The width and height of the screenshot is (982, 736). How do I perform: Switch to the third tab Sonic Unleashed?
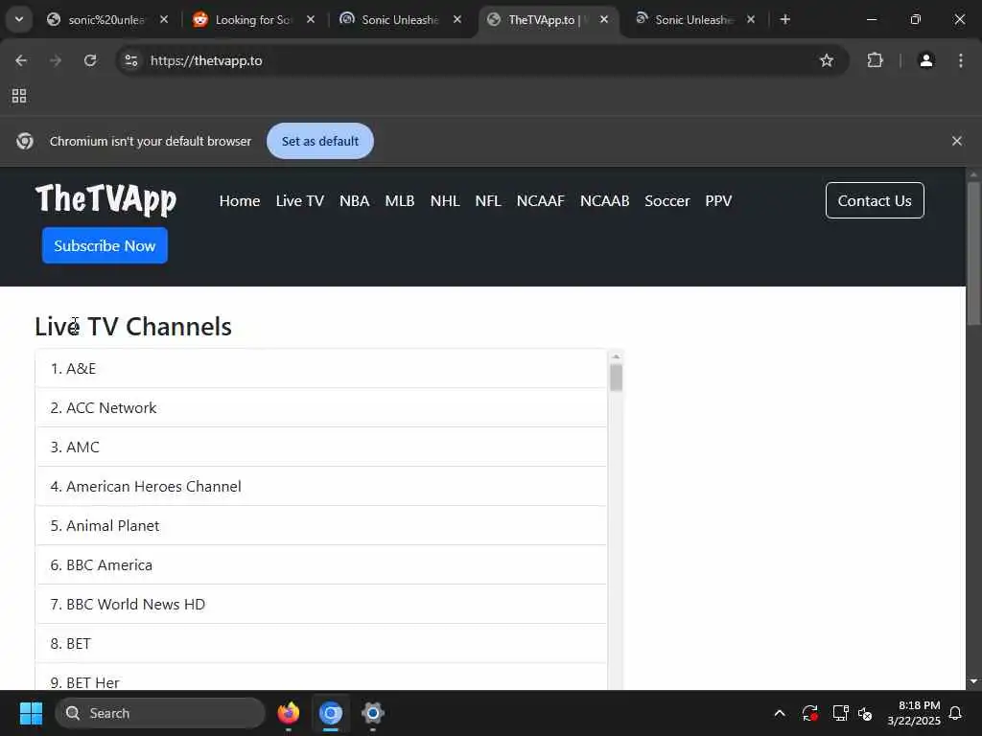[400, 19]
